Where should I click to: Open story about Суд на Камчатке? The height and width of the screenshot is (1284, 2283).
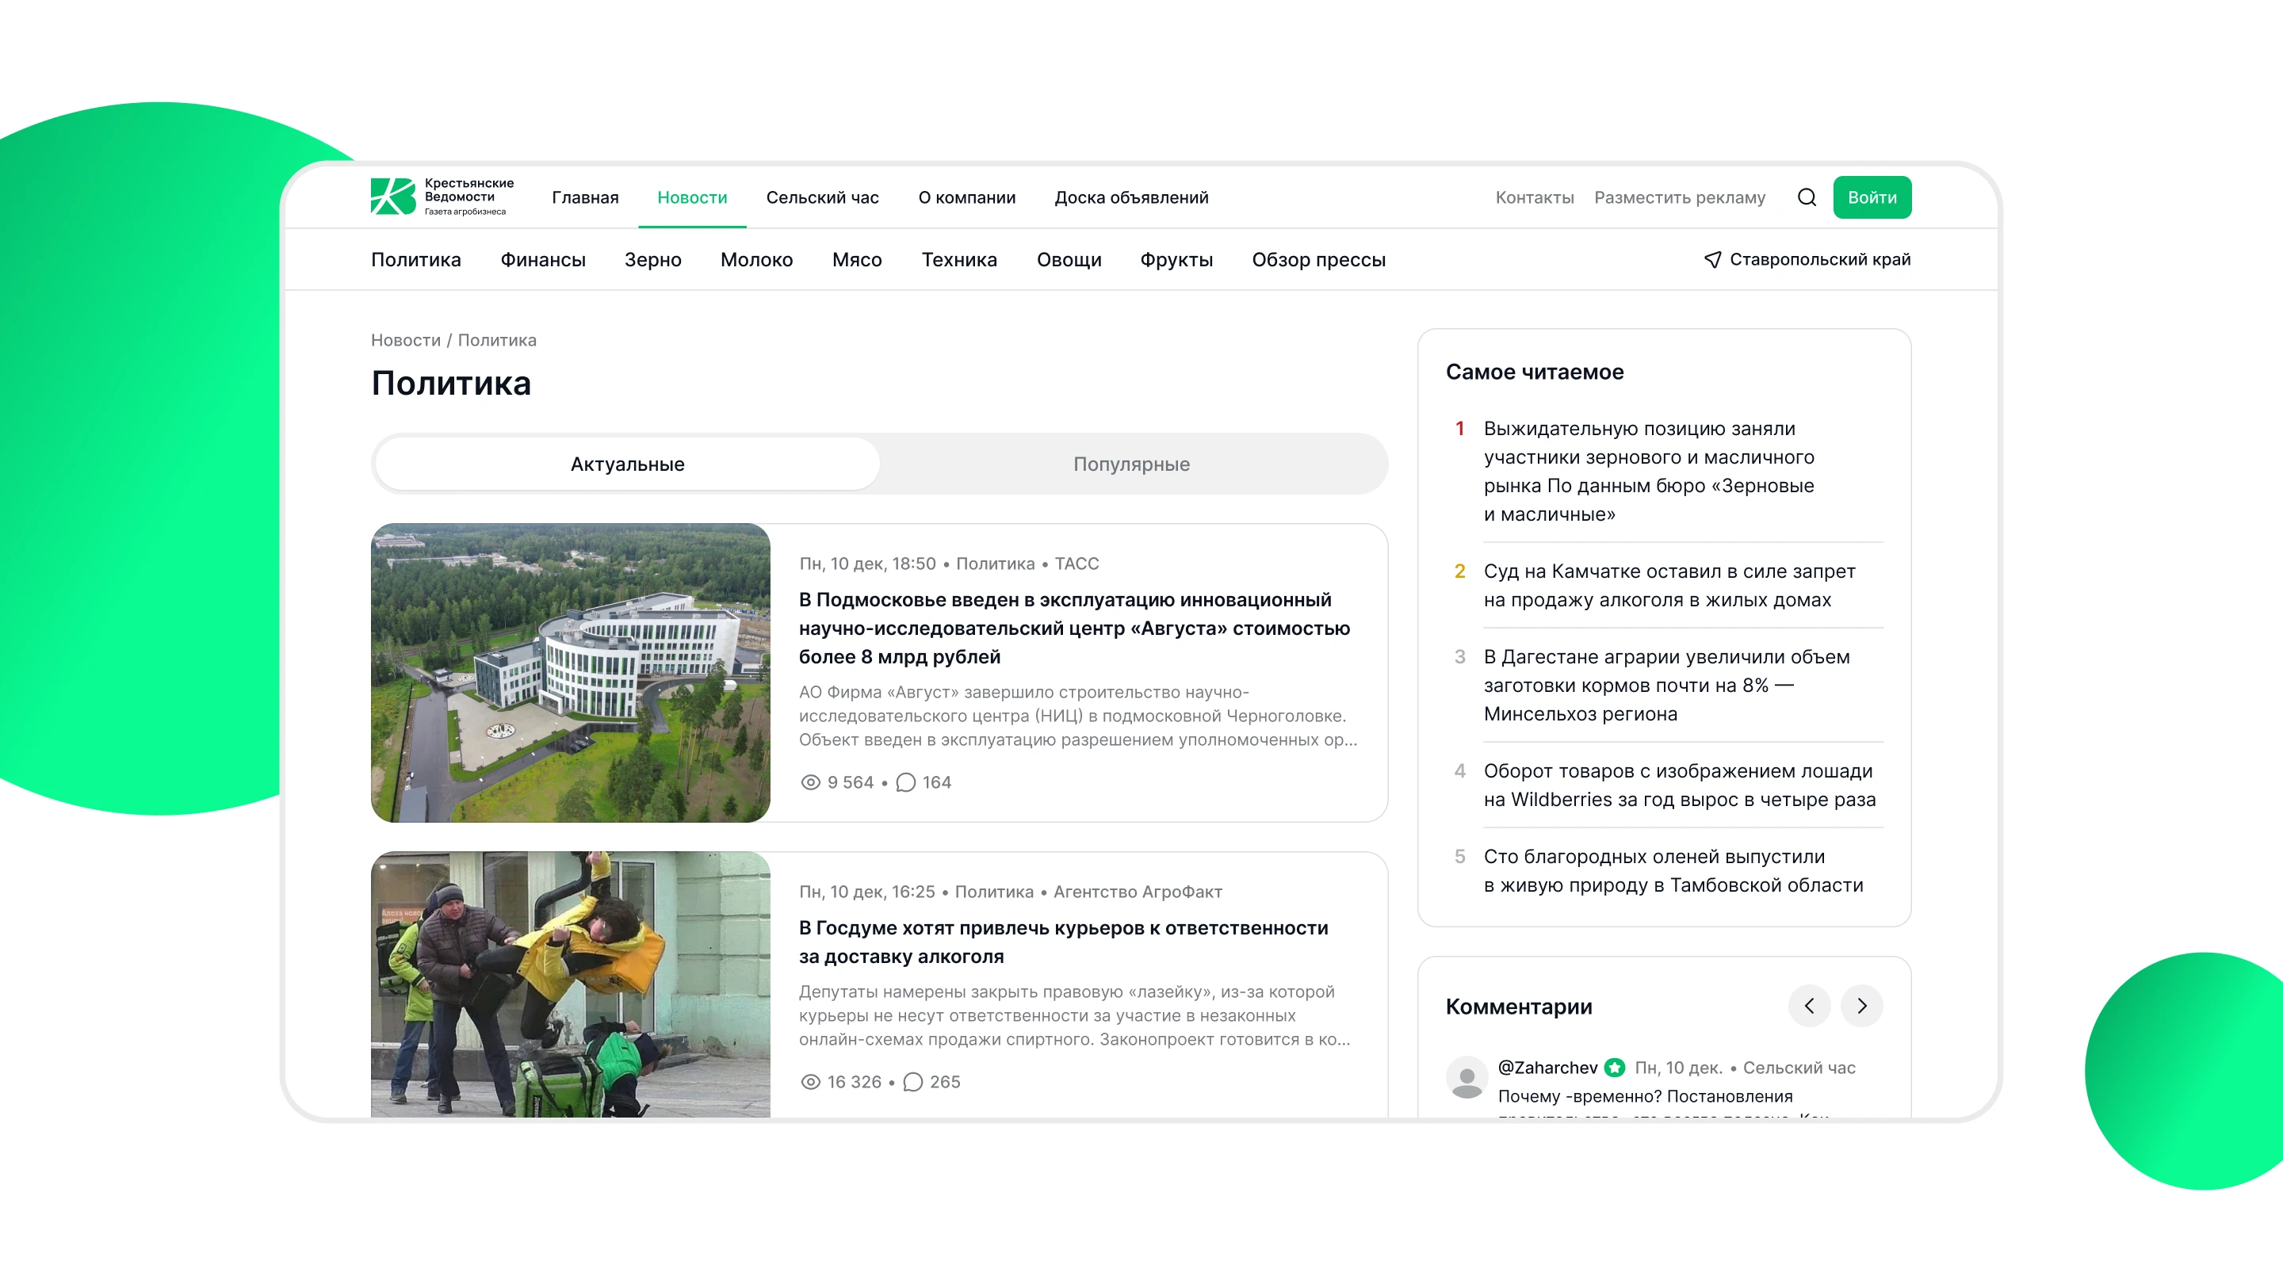click(x=1669, y=586)
